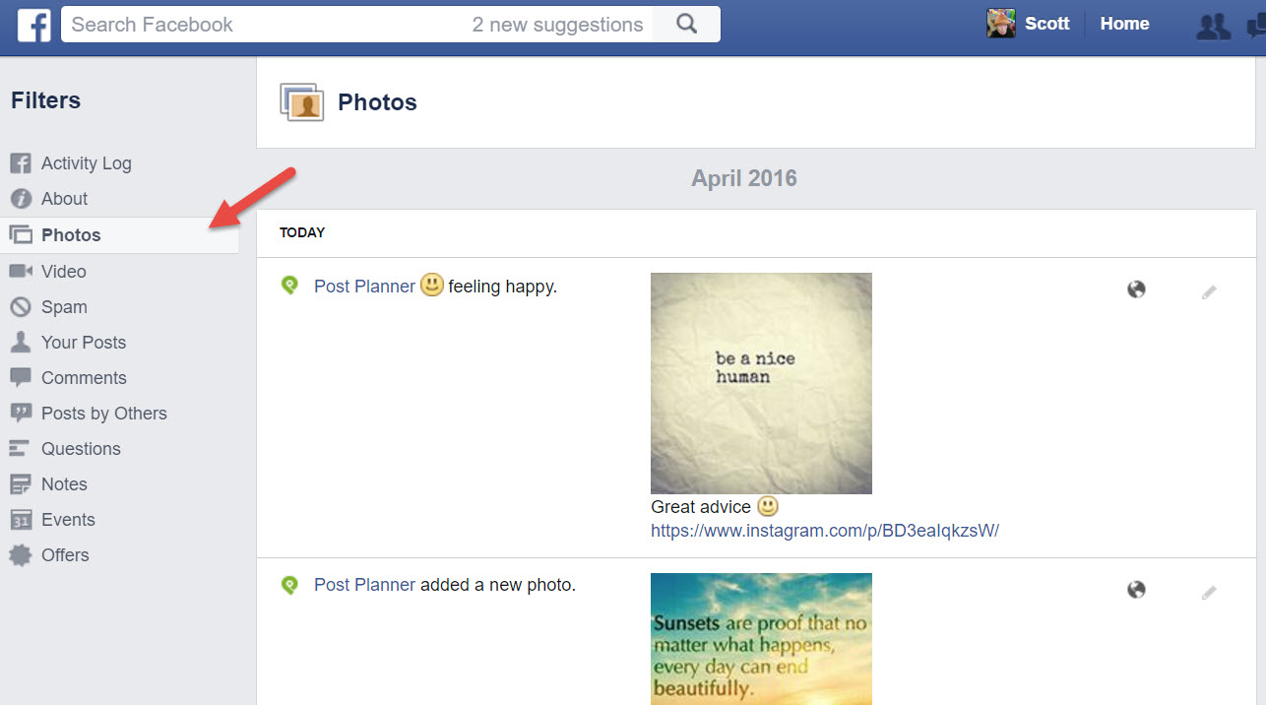Image resolution: width=1266 pixels, height=705 pixels.
Task: Open edit options pencil on the sunset post
Action: click(1209, 590)
